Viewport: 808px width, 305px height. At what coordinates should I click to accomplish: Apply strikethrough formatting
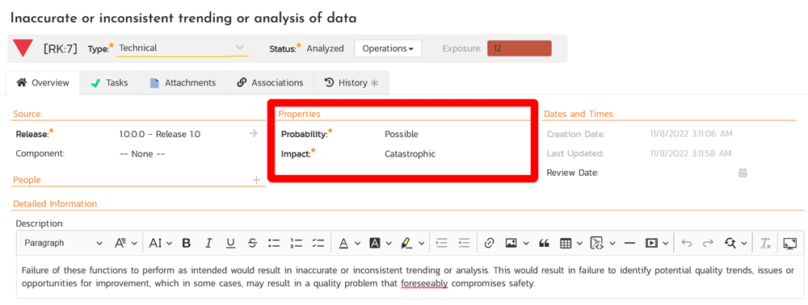point(252,244)
